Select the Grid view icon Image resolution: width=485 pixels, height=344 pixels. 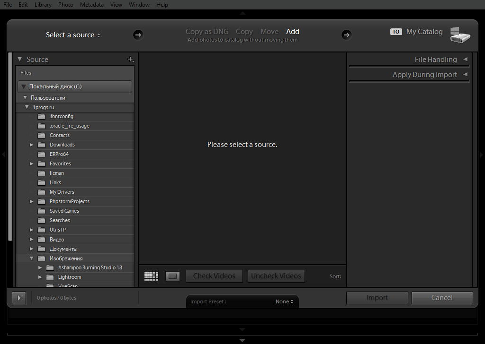(x=151, y=275)
